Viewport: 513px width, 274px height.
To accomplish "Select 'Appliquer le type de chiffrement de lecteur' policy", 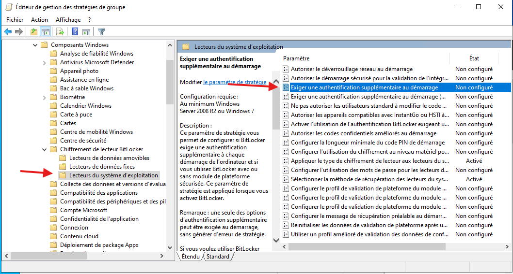I will 369,161.
